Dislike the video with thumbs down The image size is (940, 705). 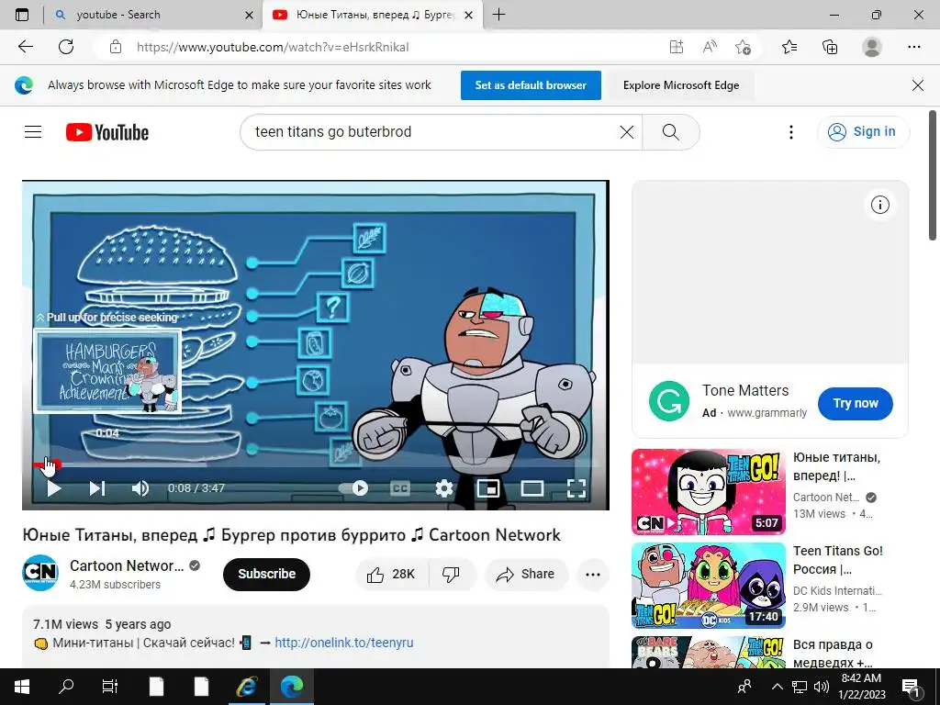coord(452,575)
